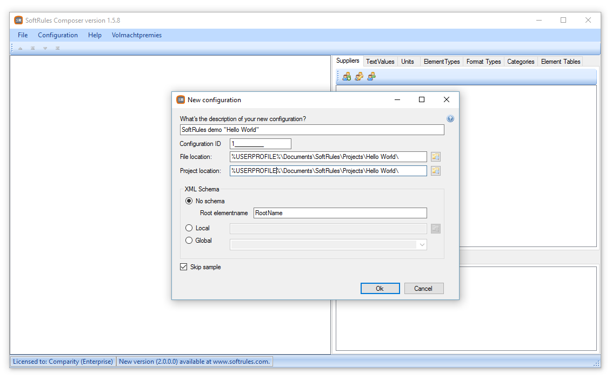Select the No schema radio option
This screenshot has height=380, width=612.
[189, 201]
